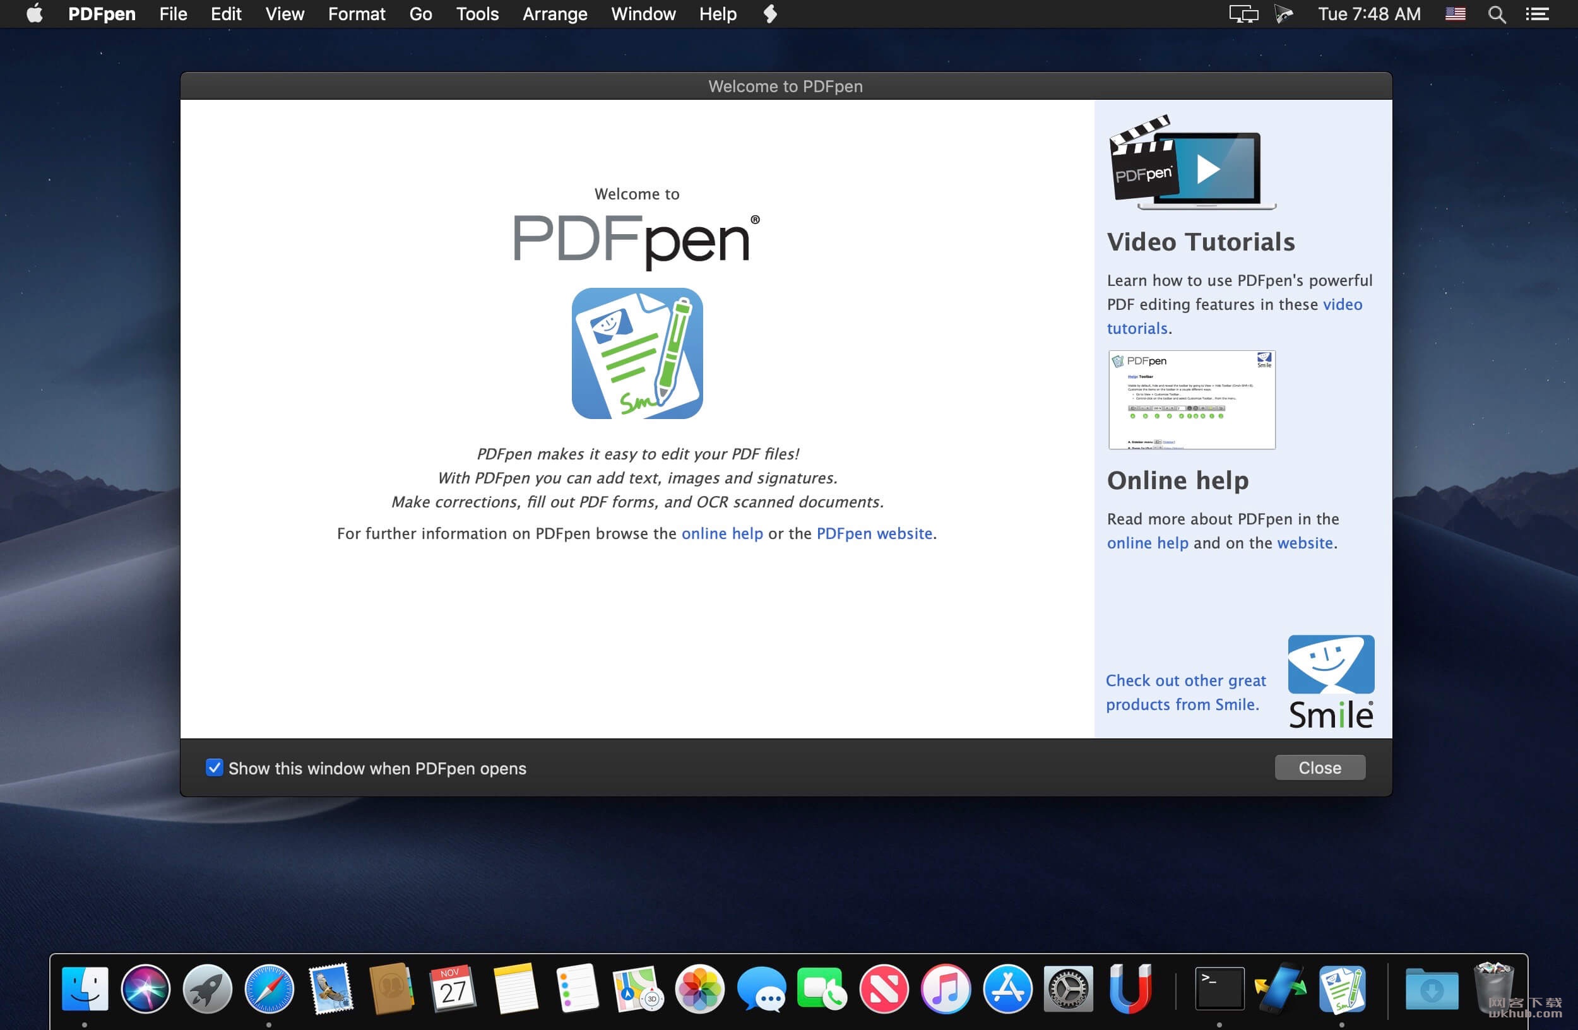Open the File menu
This screenshot has width=1578, height=1030.
(173, 14)
